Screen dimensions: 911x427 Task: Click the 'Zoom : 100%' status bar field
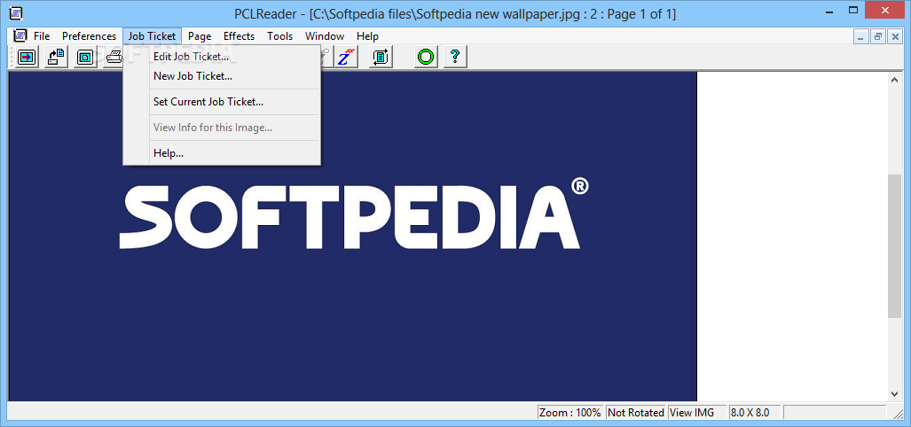coord(570,413)
